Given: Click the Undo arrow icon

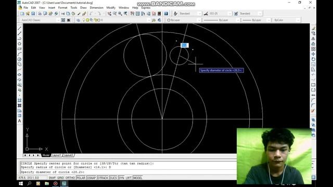Looking at the screenshot, I should pos(91,14).
